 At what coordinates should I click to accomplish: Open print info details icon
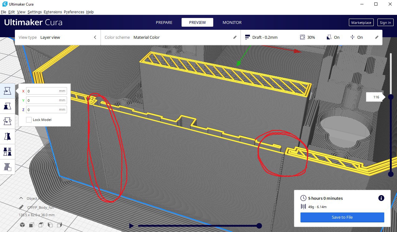[381, 198]
